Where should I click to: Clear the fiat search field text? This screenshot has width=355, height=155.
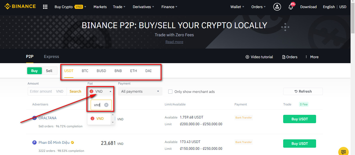pos(106,105)
